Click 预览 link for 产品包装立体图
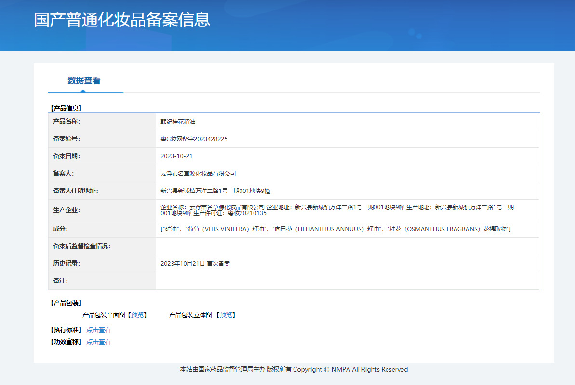 [x=226, y=315]
